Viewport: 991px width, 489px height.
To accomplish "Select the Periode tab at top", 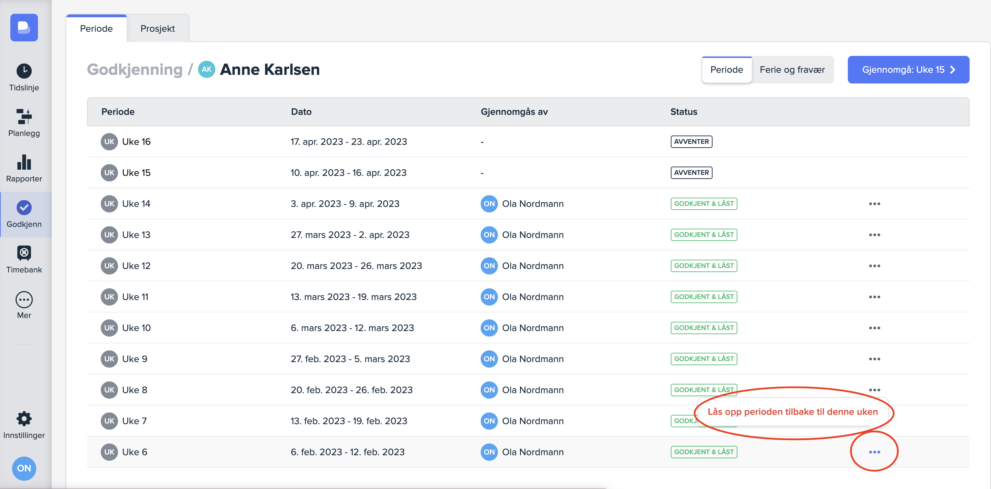I will pyautogui.click(x=96, y=29).
